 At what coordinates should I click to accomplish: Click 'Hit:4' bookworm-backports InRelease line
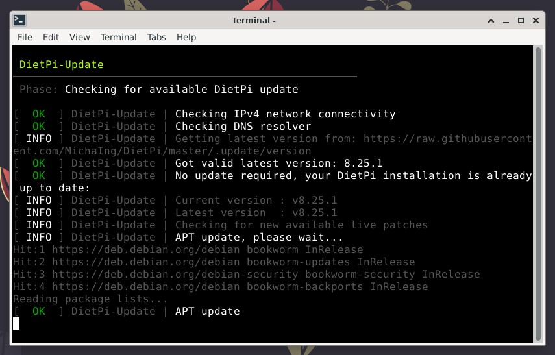coord(221,287)
